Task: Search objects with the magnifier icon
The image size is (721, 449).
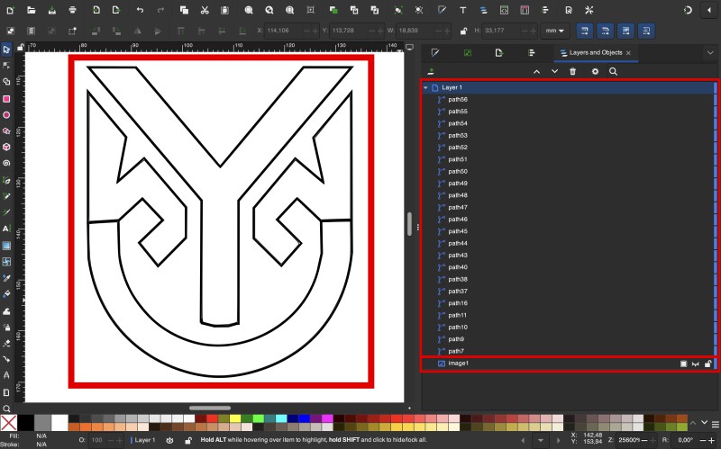Action: click(613, 72)
